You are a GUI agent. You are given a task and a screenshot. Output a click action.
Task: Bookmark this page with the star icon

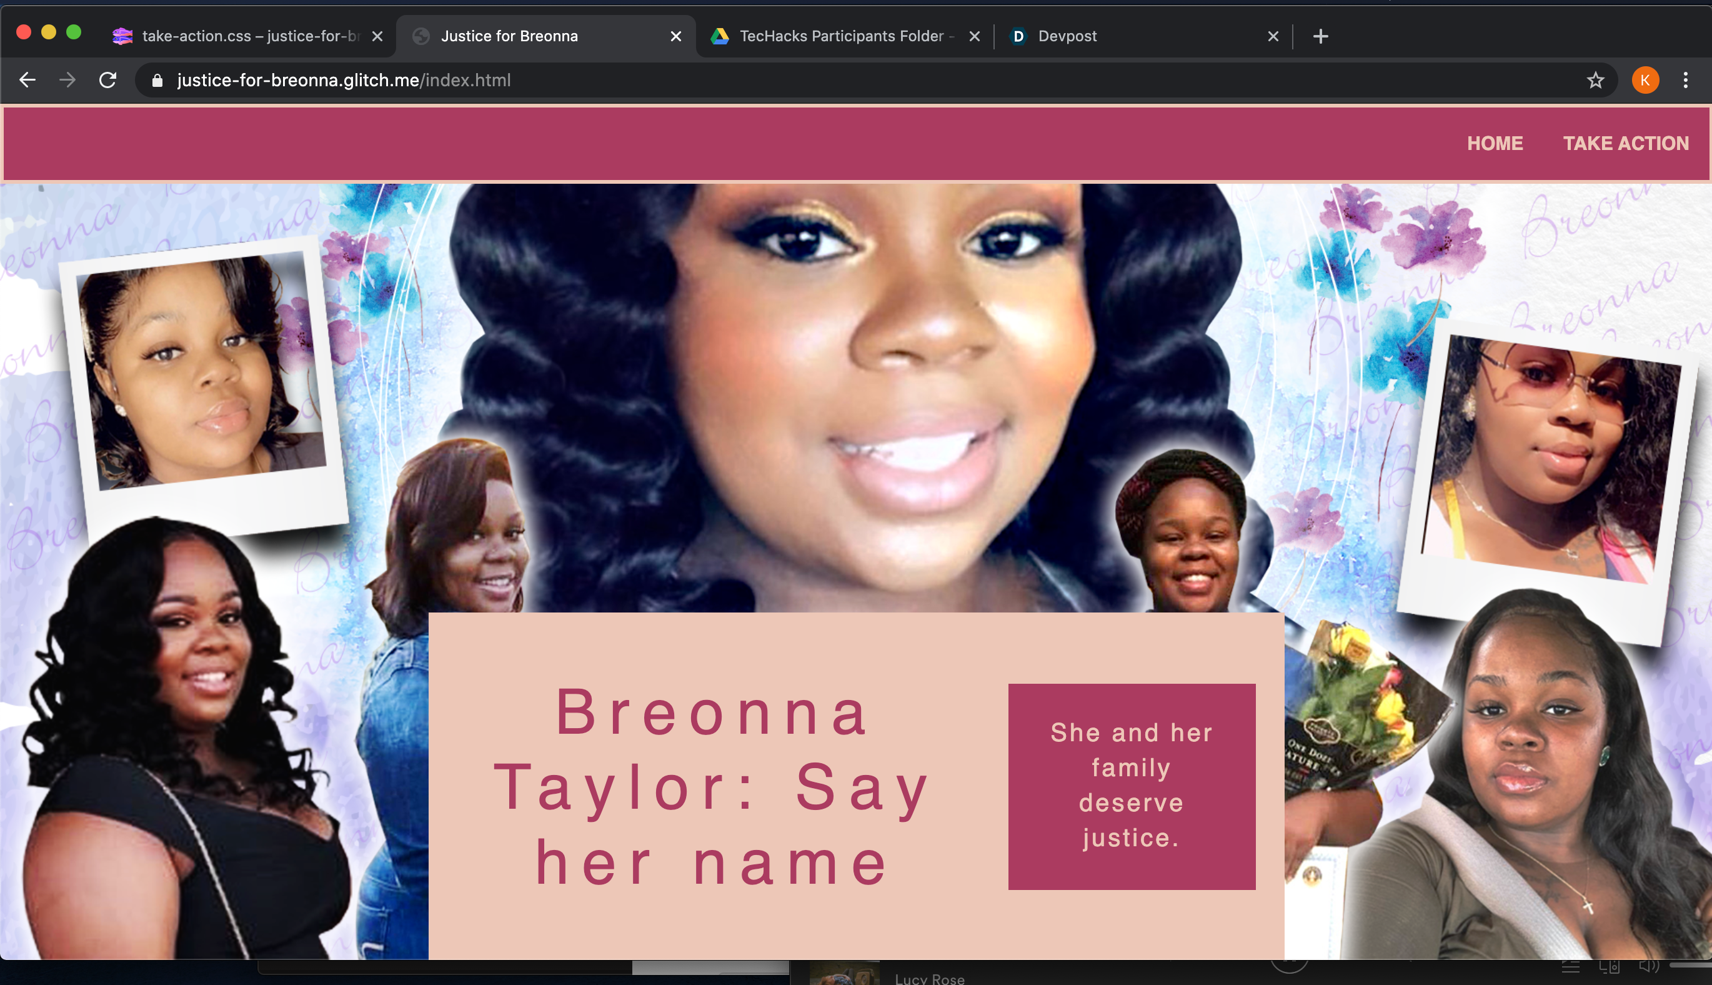[x=1595, y=80]
